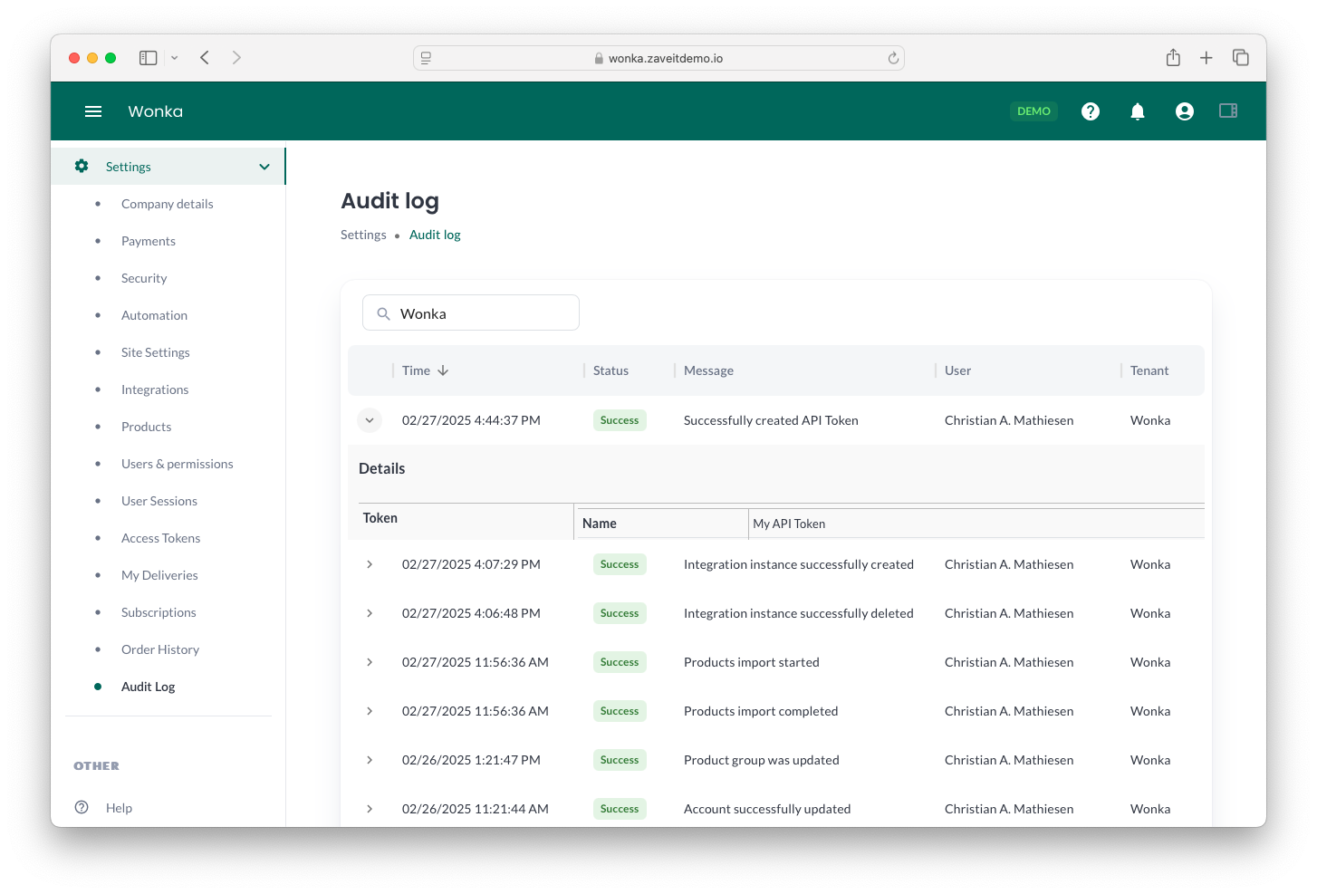The height and width of the screenshot is (894, 1317).
Task: Show Safari tab overview
Action: [x=1241, y=58]
